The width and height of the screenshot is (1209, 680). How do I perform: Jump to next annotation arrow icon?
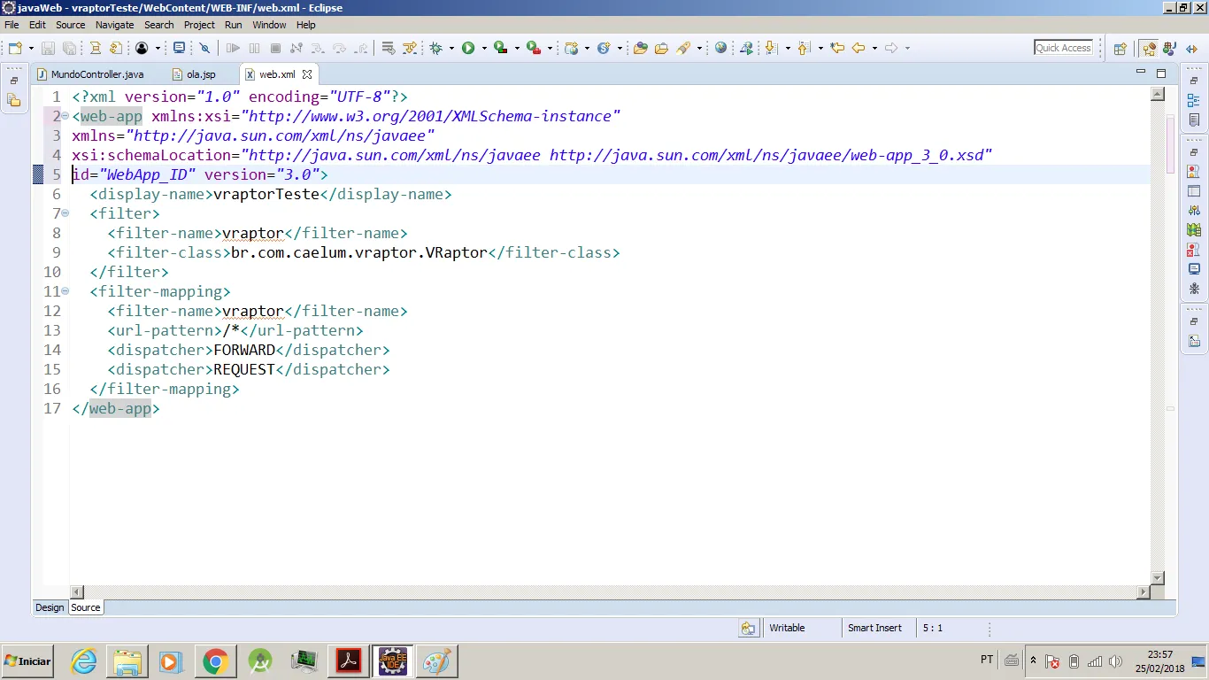point(770,48)
